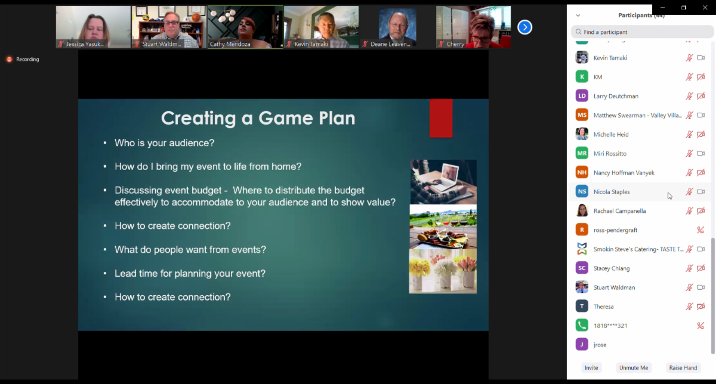Click the search magnifier in Find a participant
Image resolution: width=716 pixels, height=384 pixels.
click(x=578, y=32)
